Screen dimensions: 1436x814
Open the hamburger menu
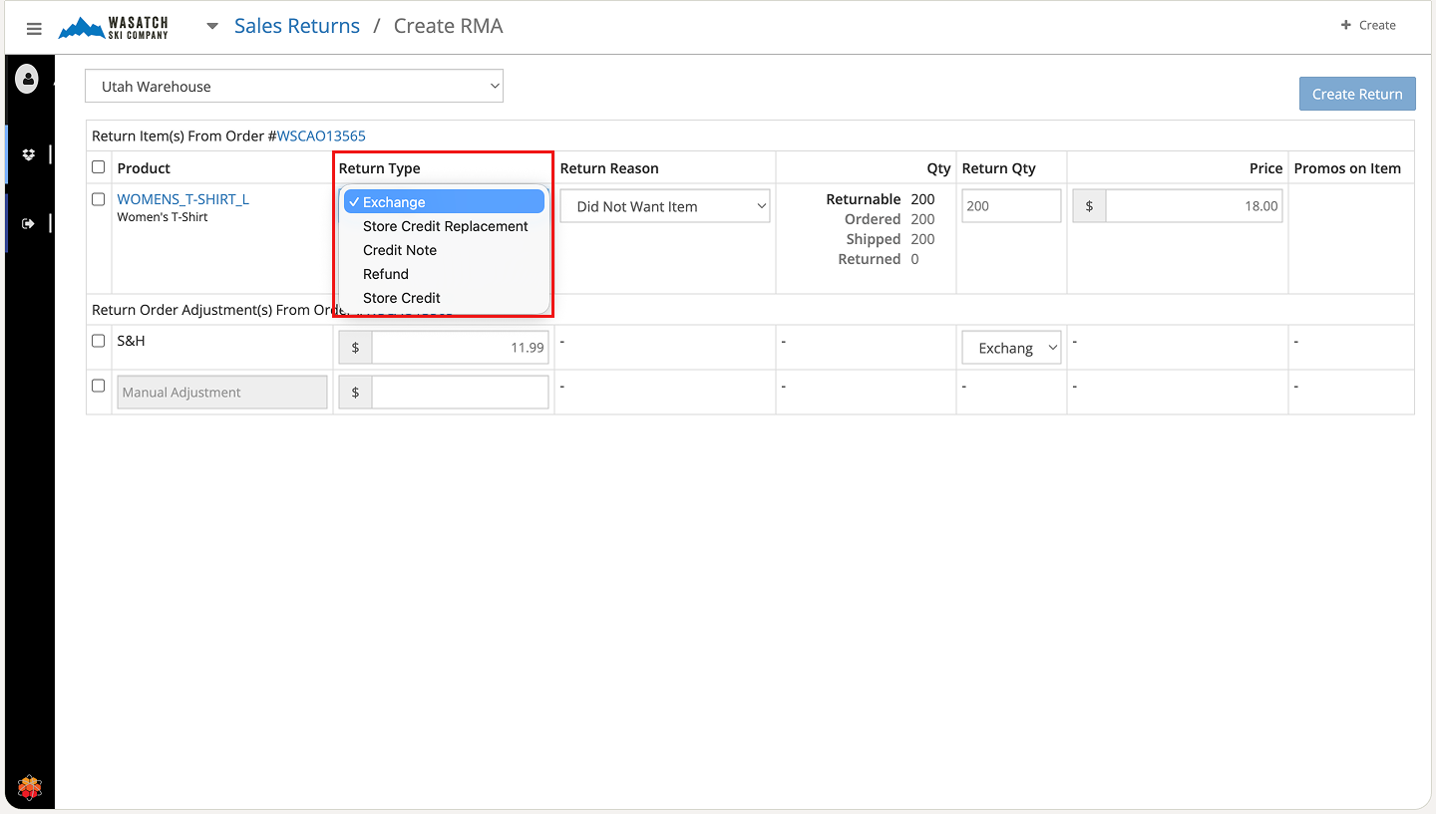point(34,29)
